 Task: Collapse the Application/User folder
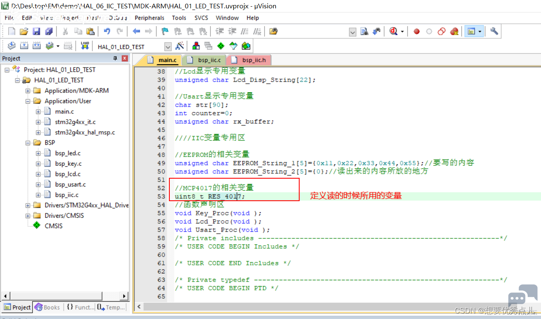click(27, 101)
